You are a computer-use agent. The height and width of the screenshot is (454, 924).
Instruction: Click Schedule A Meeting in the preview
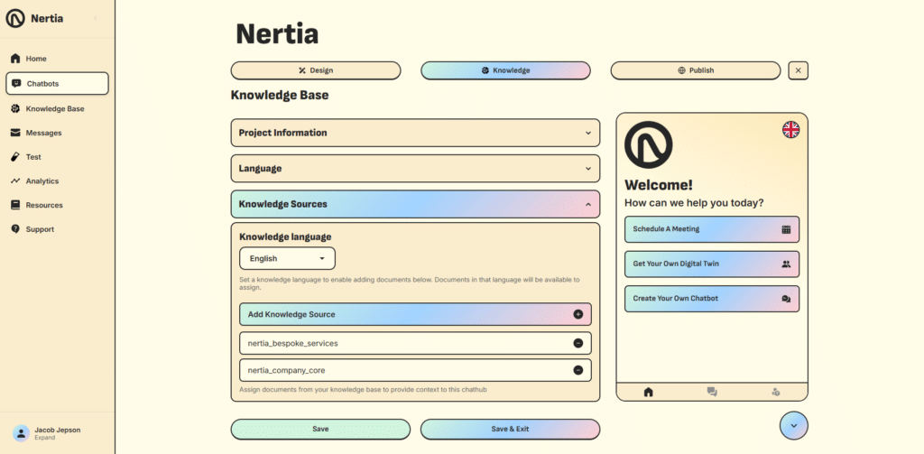pos(712,229)
